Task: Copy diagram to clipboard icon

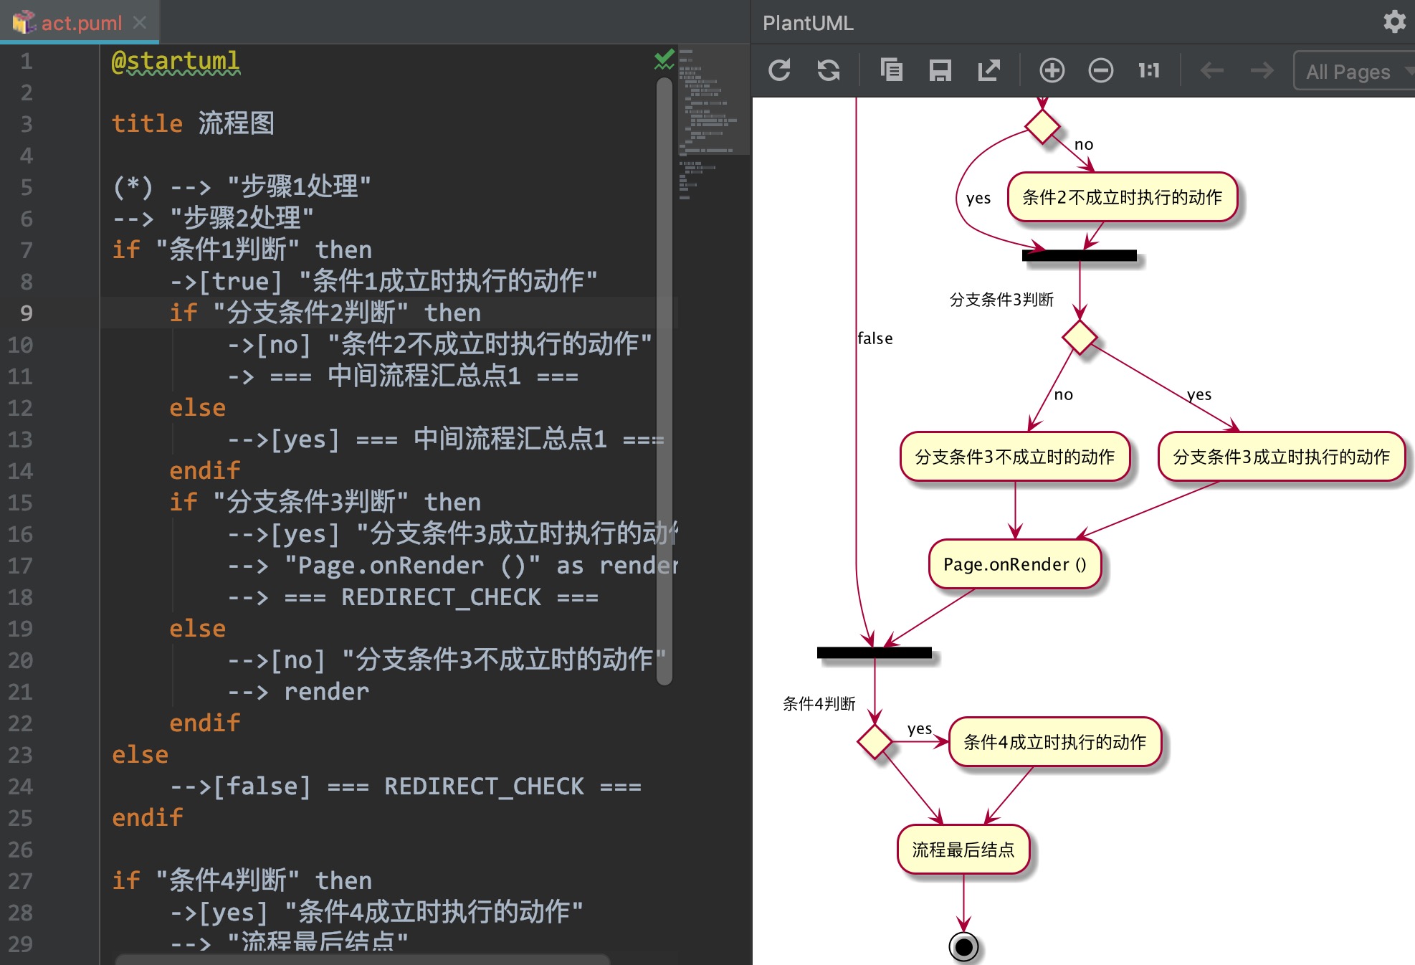Action: [891, 70]
